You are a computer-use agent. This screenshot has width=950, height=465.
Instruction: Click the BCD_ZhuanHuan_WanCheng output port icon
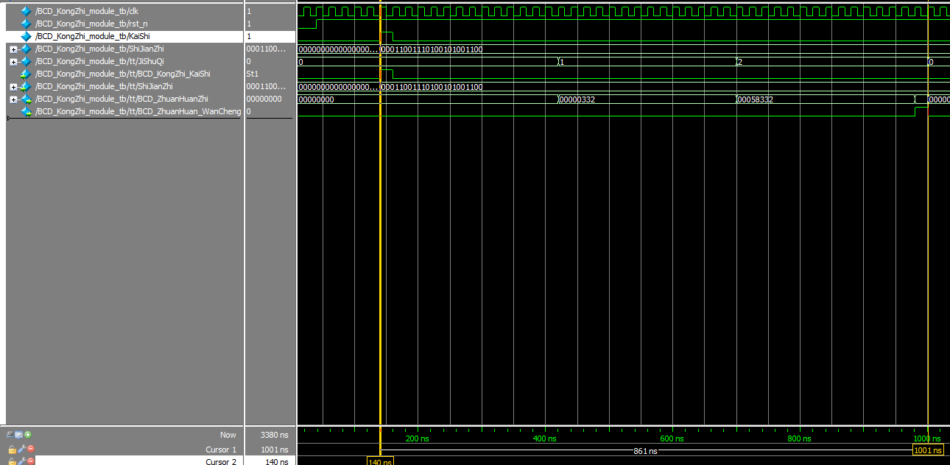pyautogui.click(x=26, y=111)
